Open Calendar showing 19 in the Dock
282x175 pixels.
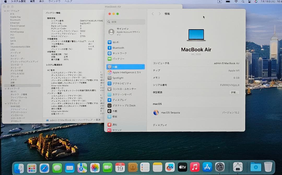120,167
